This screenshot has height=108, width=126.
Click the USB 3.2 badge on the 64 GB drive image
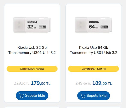(x=104, y=27)
